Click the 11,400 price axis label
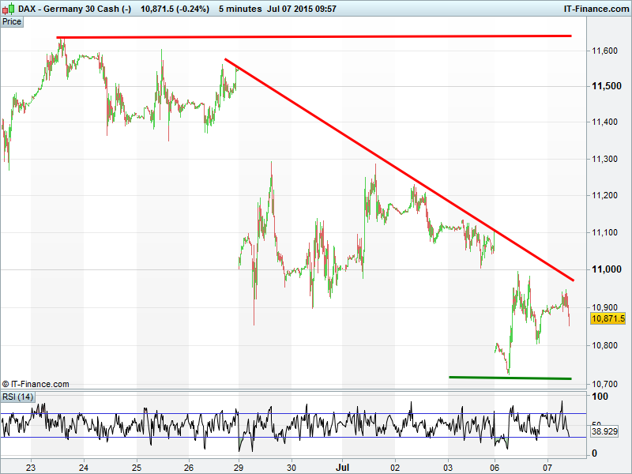This screenshot has width=632, height=474. [x=604, y=122]
